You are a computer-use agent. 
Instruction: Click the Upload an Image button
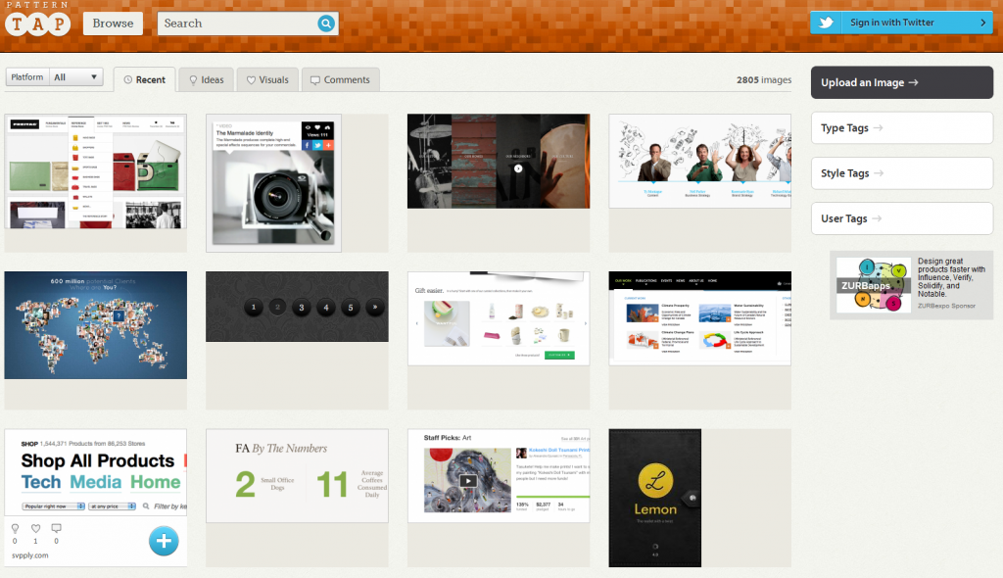coord(902,82)
